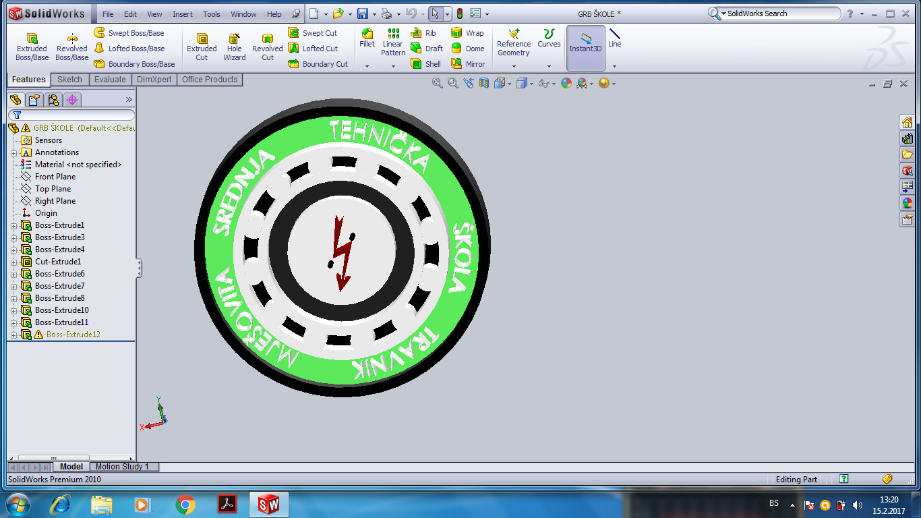This screenshot has width=921, height=518.
Task: Open the Appearances/Scenes color icon
Action: pyautogui.click(x=908, y=203)
